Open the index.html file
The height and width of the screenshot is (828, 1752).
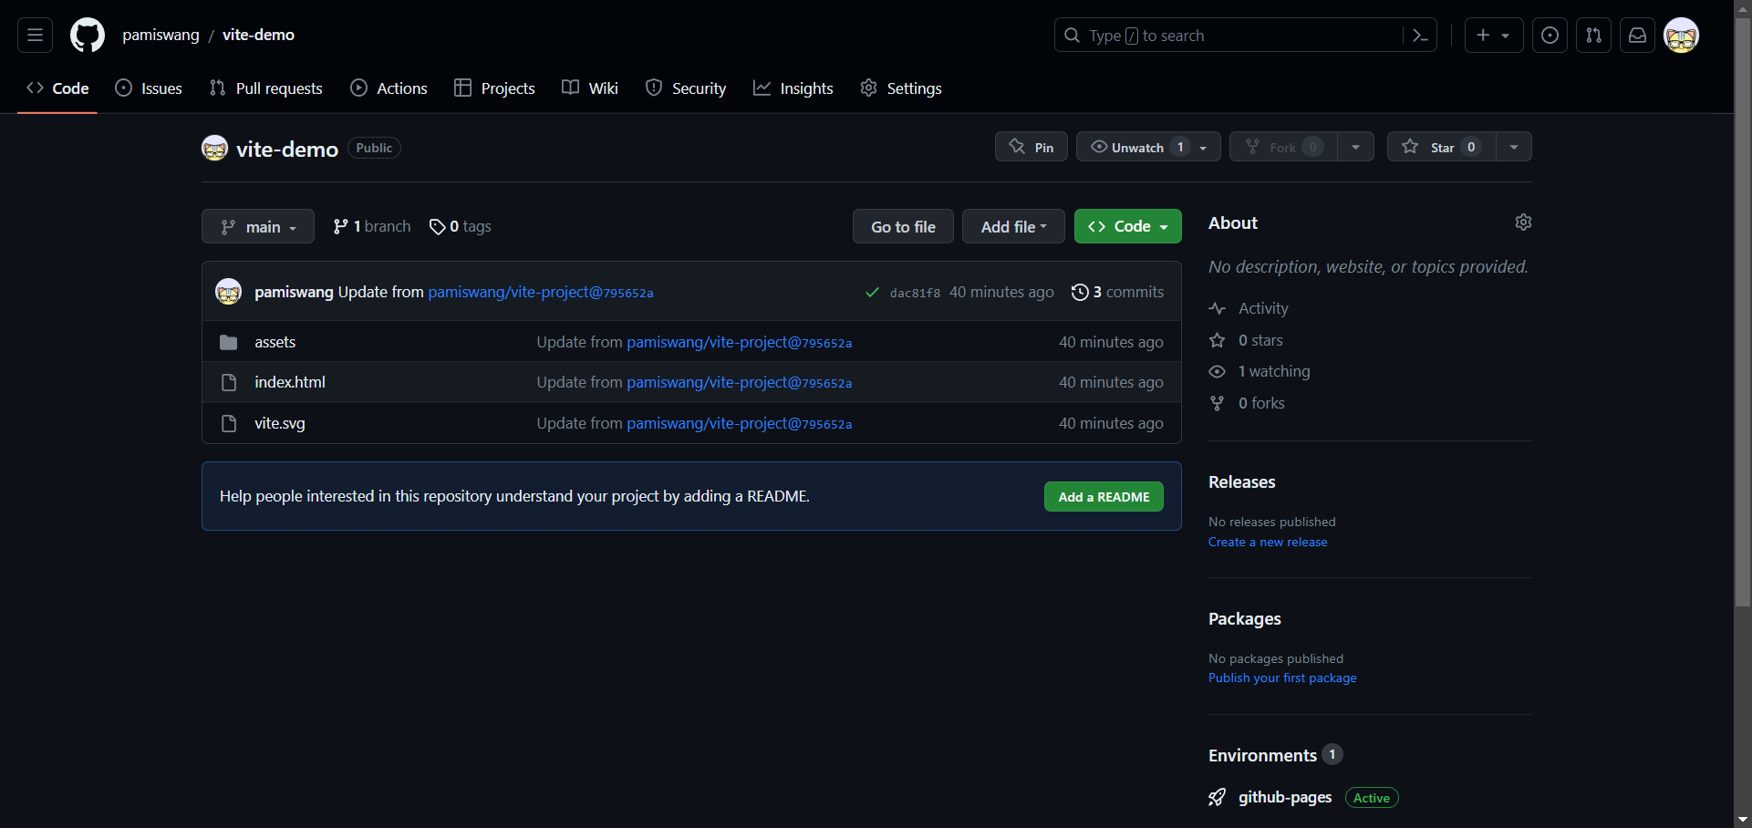pos(290,382)
